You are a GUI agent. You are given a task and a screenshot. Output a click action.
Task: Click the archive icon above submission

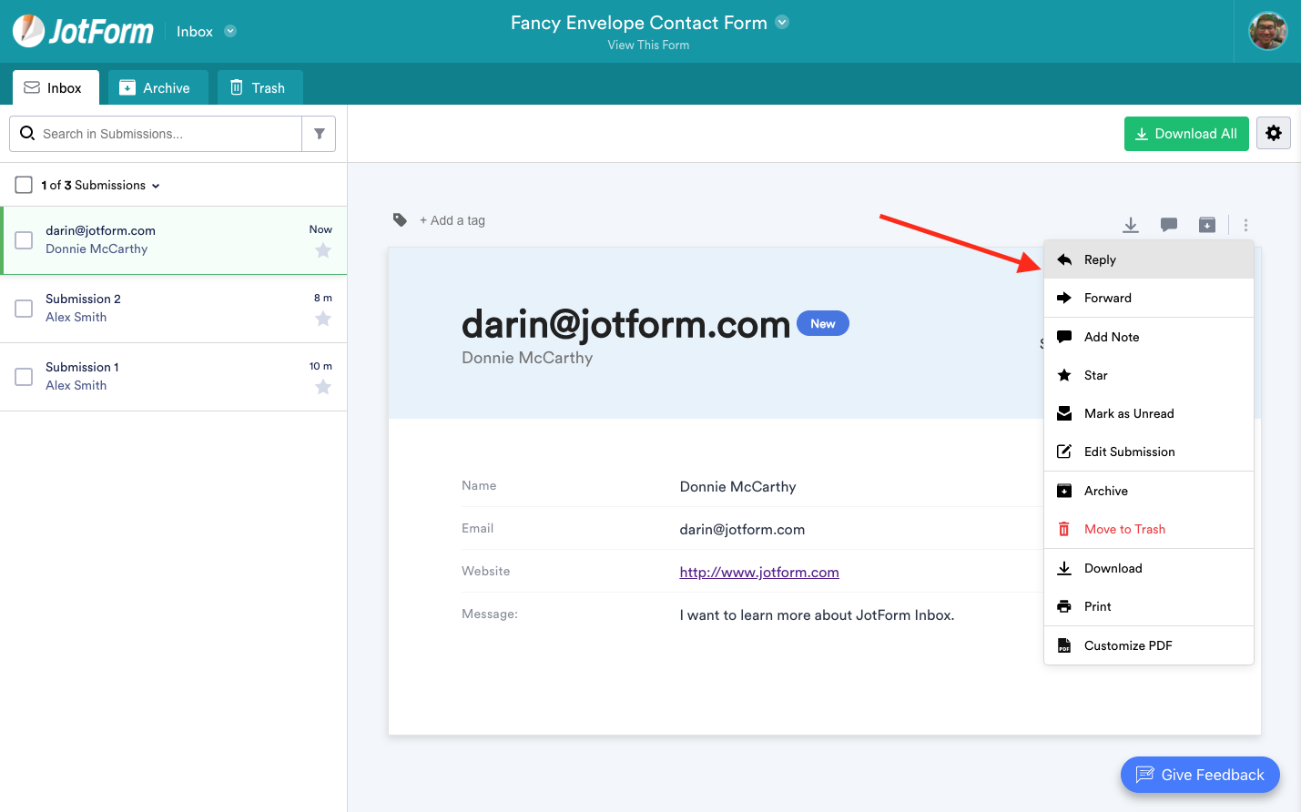1207,225
